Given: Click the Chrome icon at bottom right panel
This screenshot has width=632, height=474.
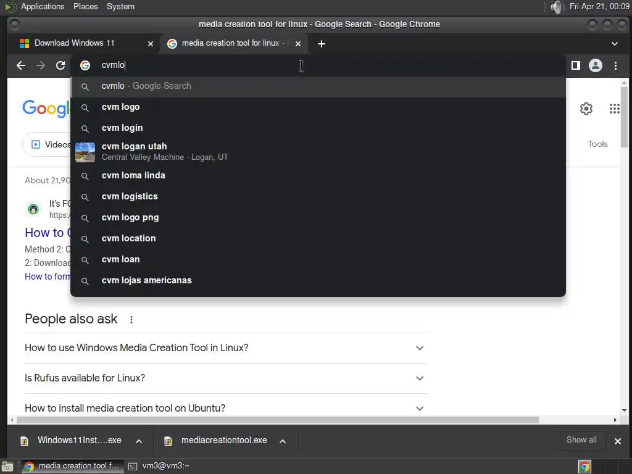Looking at the screenshot, I should tap(584, 467).
